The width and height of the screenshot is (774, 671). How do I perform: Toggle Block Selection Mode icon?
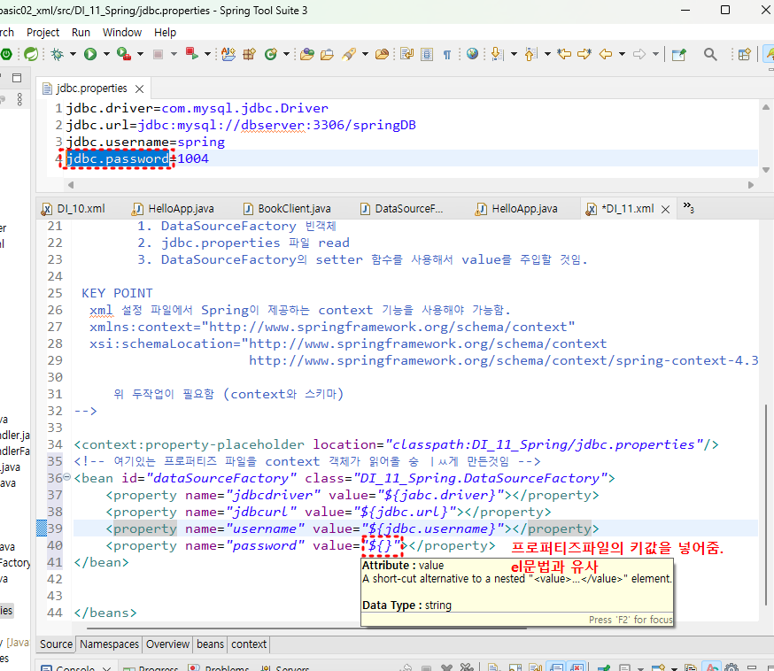click(427, 54)
